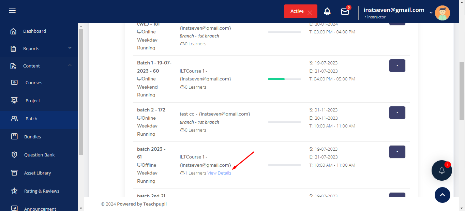
Task: Open the mail inbox icon
Action: click(x=345, y=12)
